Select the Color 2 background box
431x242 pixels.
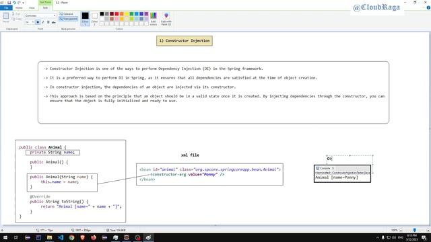94,19
